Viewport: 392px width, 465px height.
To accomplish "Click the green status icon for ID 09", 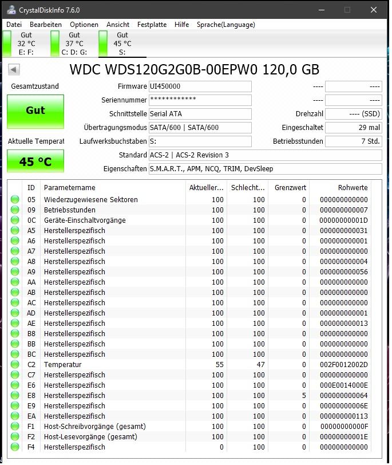I will (15, 210).
